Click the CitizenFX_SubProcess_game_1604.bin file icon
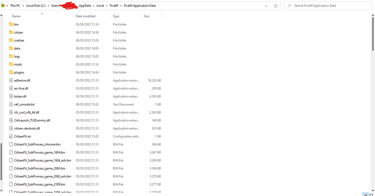Viewport: 375px width, 196px height. pyautogui.click(x=11, y=152)
